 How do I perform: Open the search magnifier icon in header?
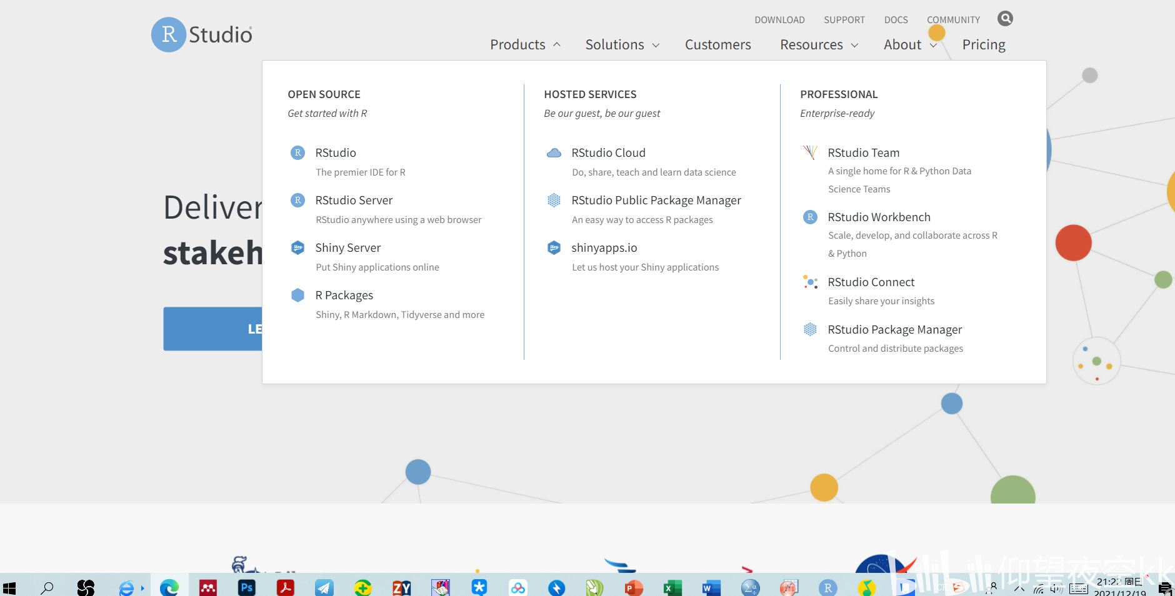[x=1005, y=19]
